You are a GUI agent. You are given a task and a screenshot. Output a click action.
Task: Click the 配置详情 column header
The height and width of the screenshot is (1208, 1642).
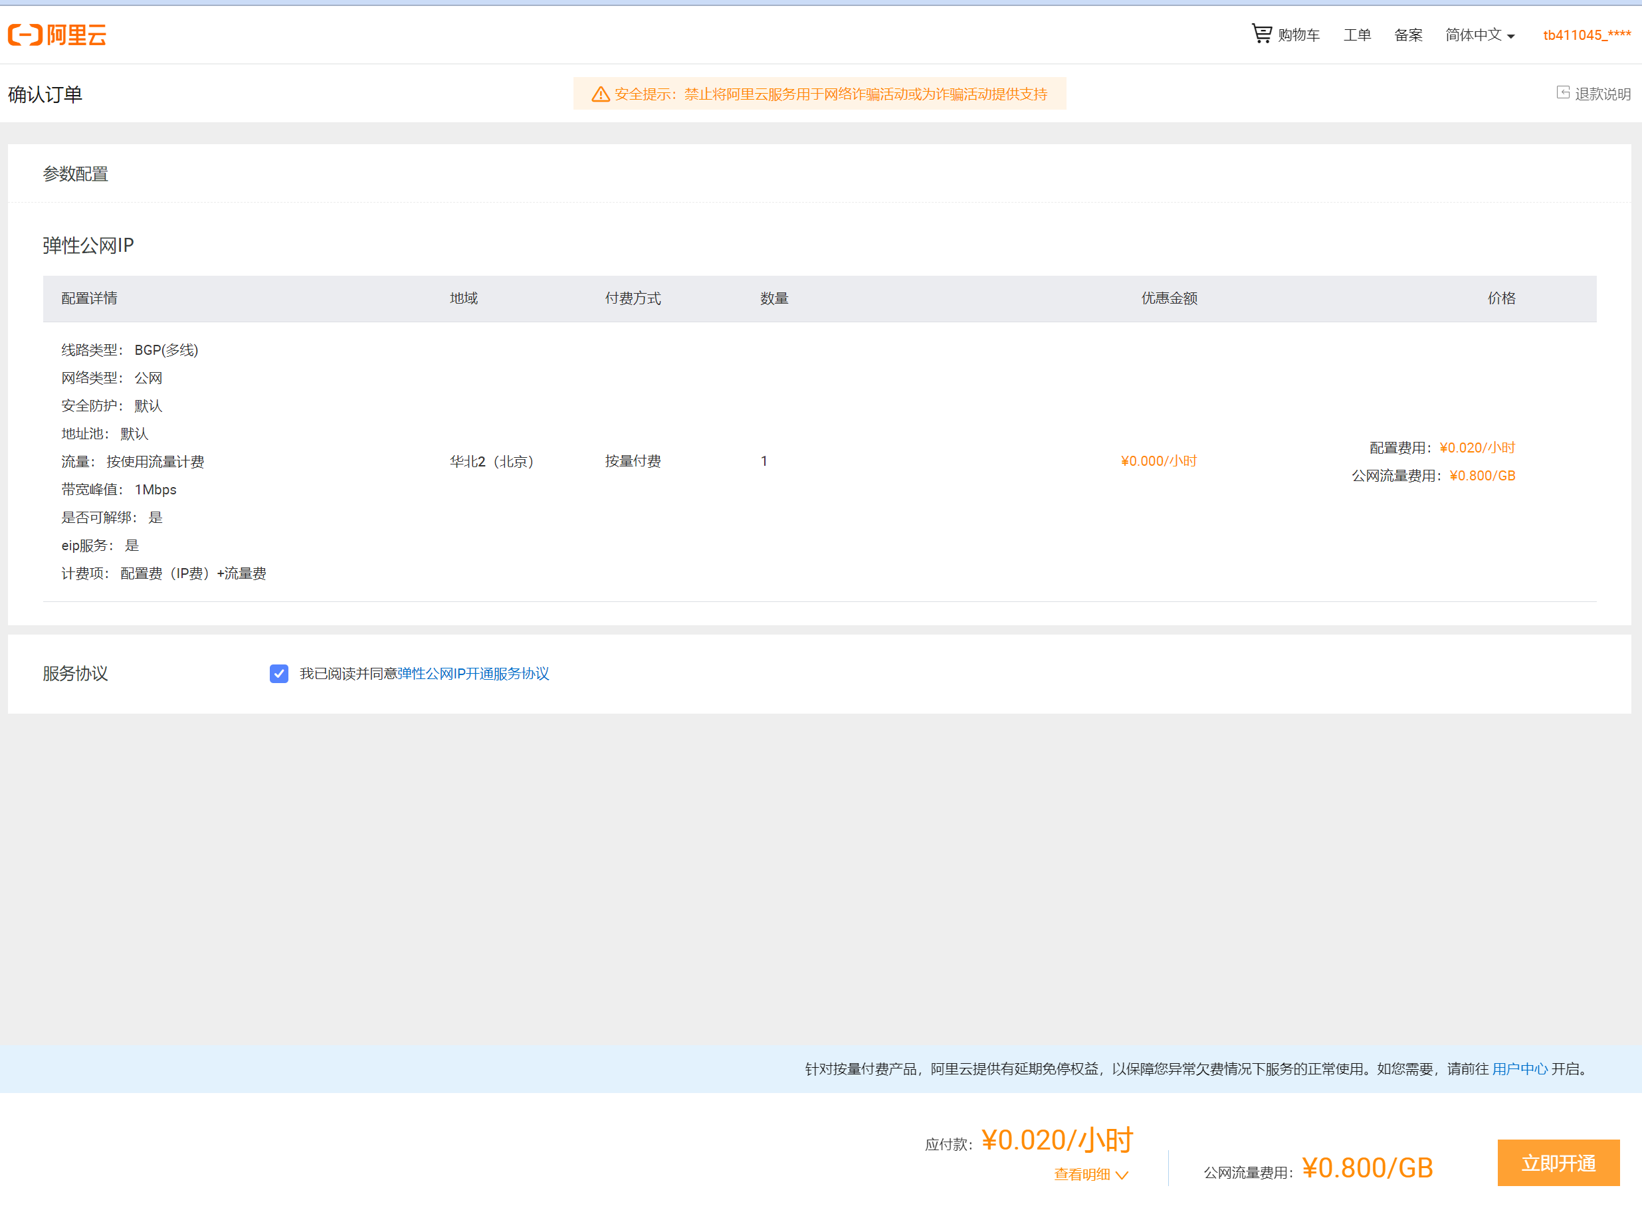pyautogui.click(x=89, y=298)
